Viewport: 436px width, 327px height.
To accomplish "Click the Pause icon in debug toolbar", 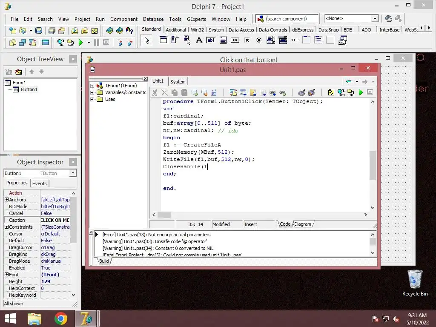I will coord(97,43).
